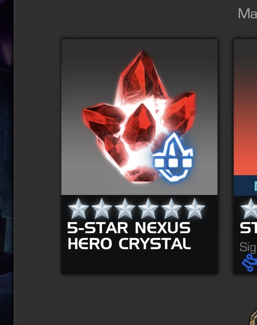Select the star on the adjacent card
257x325 pixels.
click(249, 209)
